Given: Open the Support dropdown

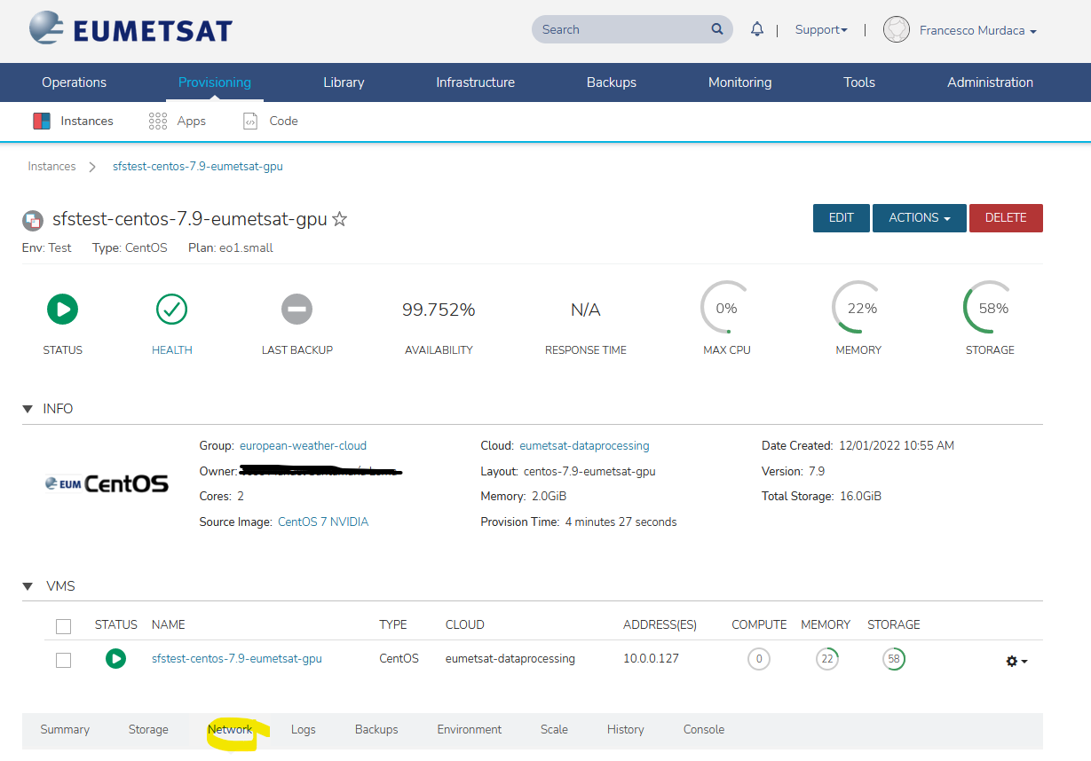Looking at the screenshot, I should click(821, 29).
